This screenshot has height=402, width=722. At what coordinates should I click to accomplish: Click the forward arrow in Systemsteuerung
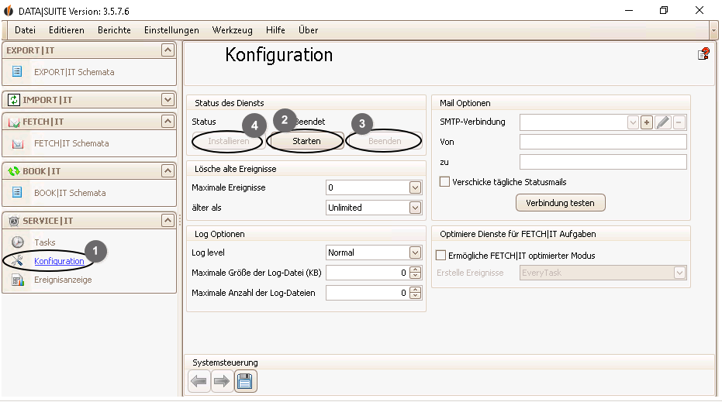(222, 381)
